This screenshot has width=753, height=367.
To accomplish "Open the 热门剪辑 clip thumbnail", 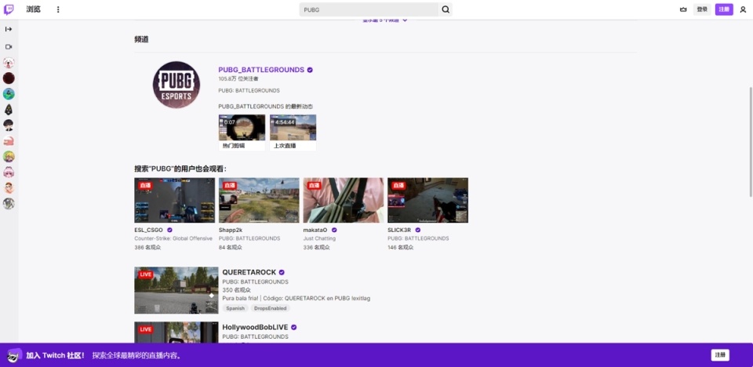I will (242, 127).
